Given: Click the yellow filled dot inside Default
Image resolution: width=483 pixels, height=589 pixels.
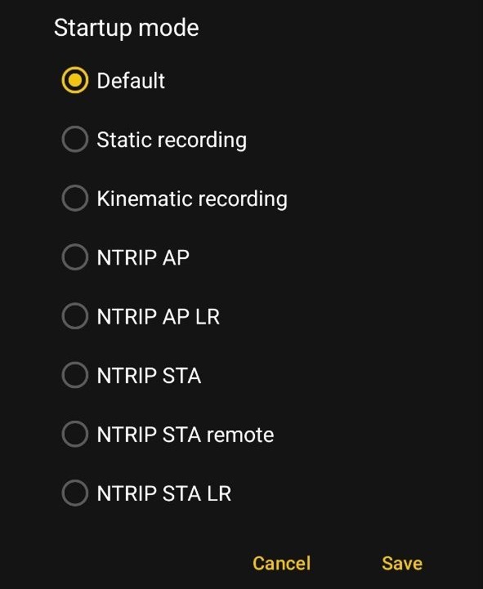Looking at the screenshot, I should (x=75, y=80).
